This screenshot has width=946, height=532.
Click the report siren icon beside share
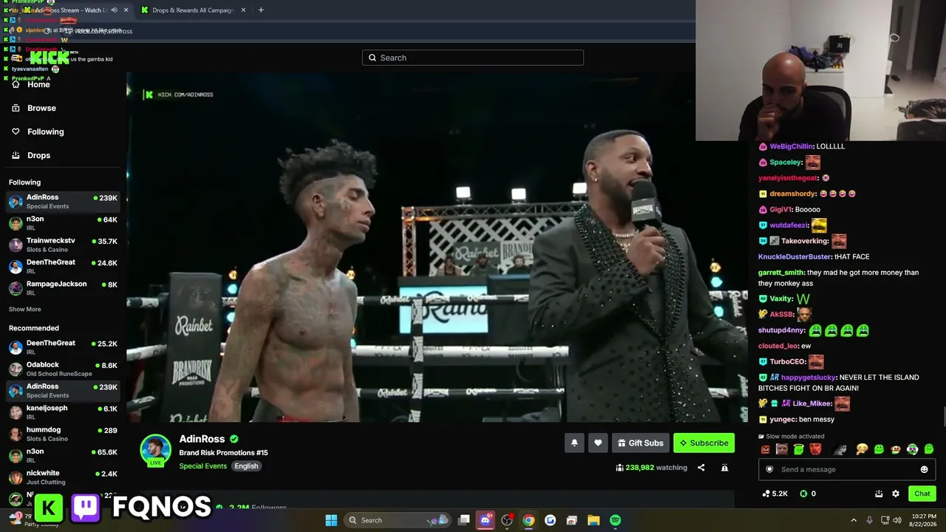(x=724, y=468)
